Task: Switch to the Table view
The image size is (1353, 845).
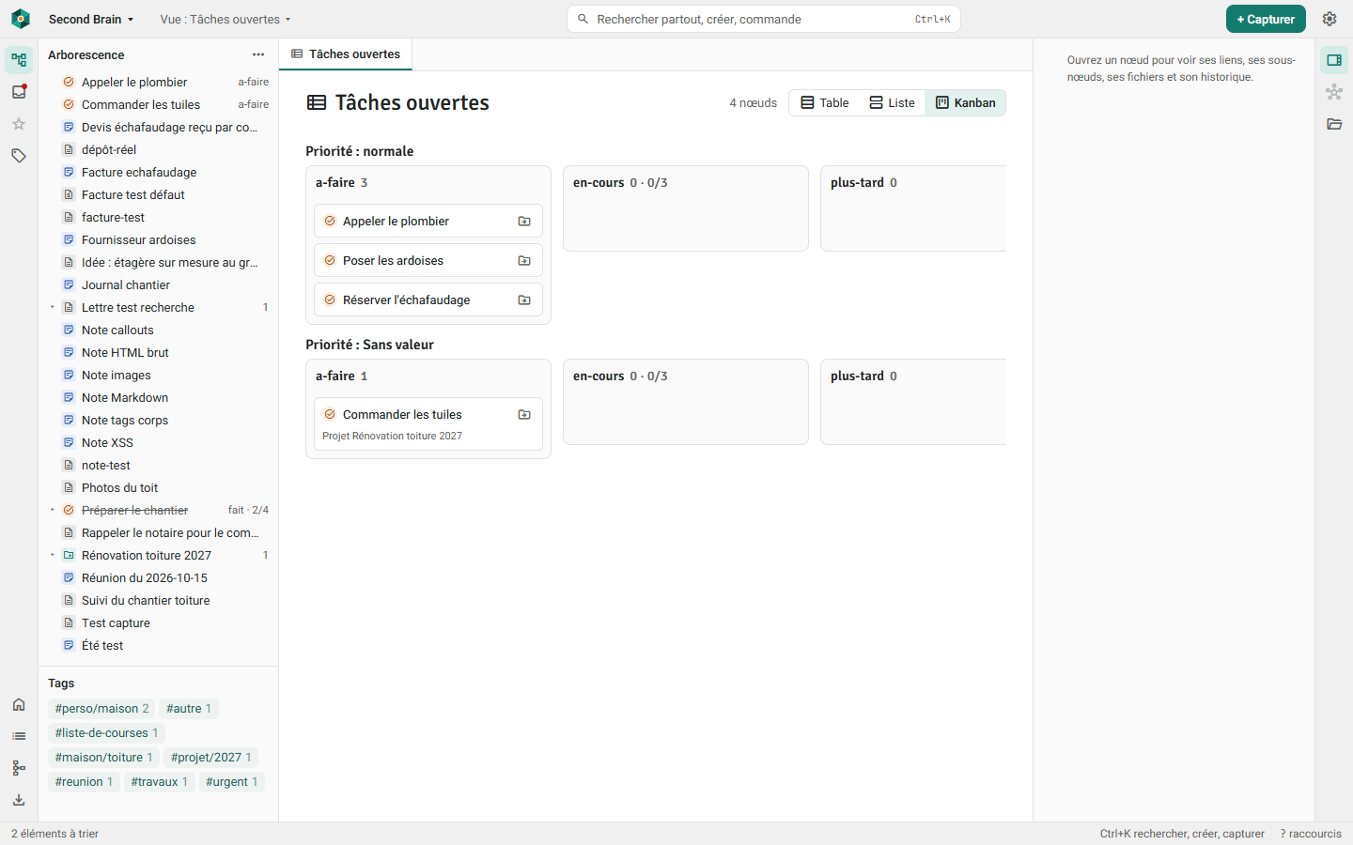Action: (x=824, y=103)
